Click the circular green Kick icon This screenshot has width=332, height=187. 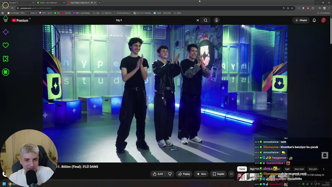5,72
